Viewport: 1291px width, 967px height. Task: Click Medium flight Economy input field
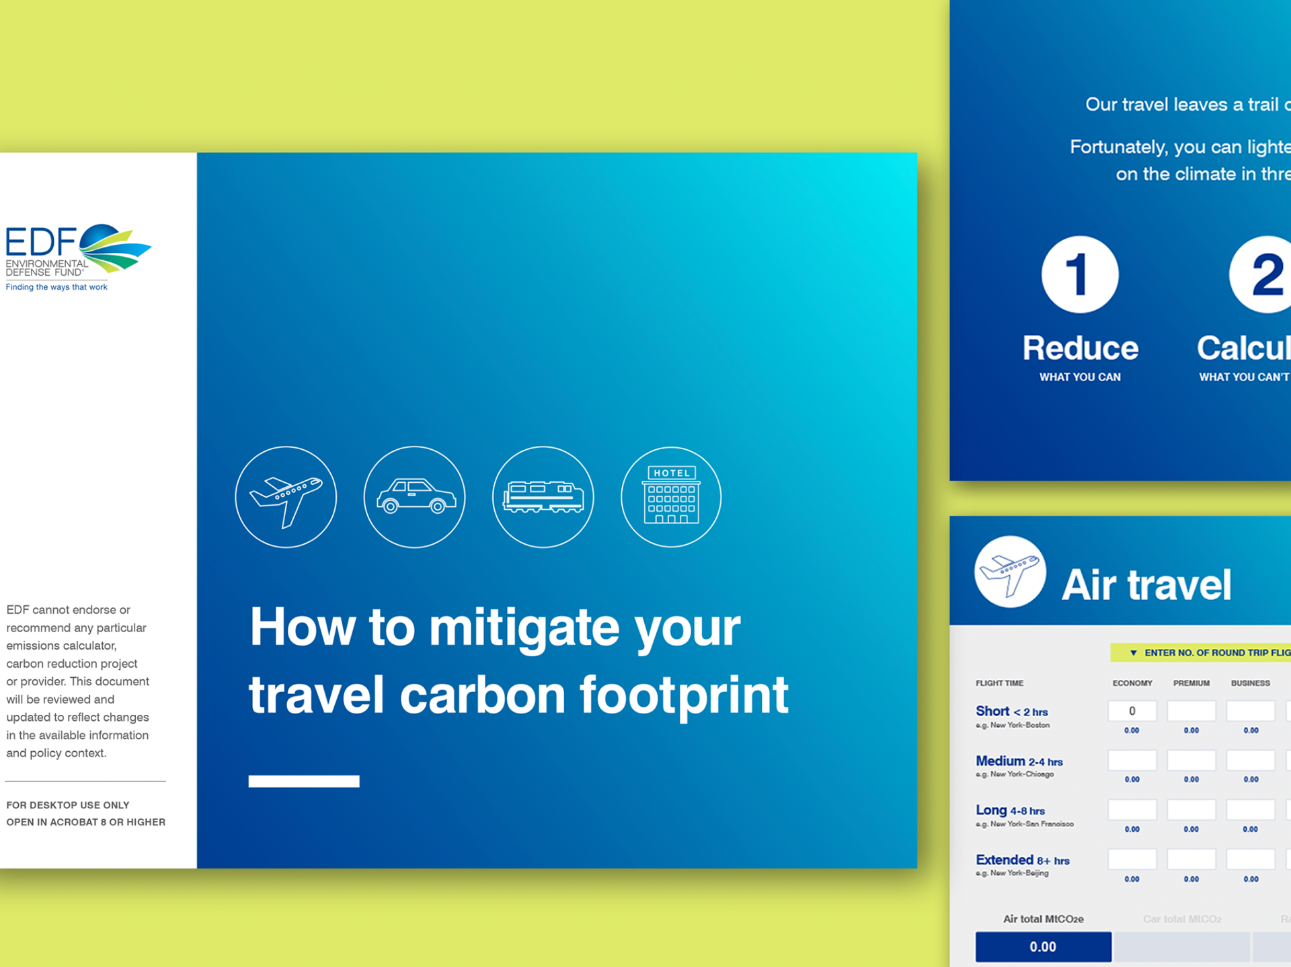click(1132, 761)
